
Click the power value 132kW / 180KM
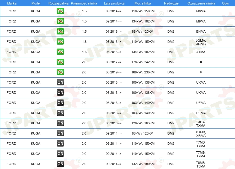pyautogui.click(x=143, y=164)
